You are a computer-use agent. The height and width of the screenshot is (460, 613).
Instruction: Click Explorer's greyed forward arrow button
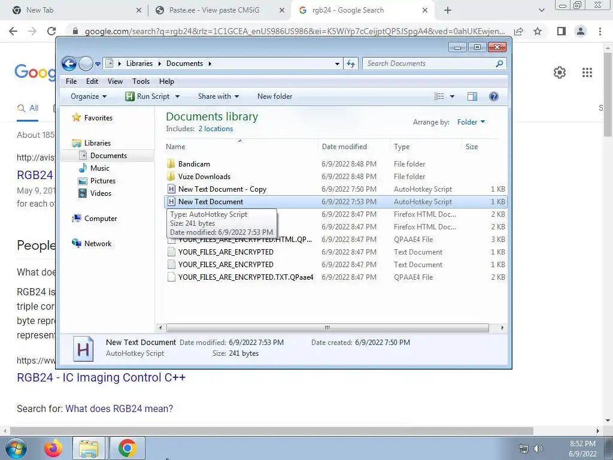86,63
